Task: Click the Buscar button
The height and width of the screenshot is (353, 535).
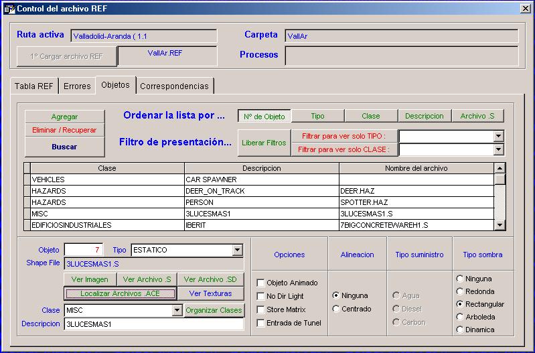Action: click(x=64, y=147)
